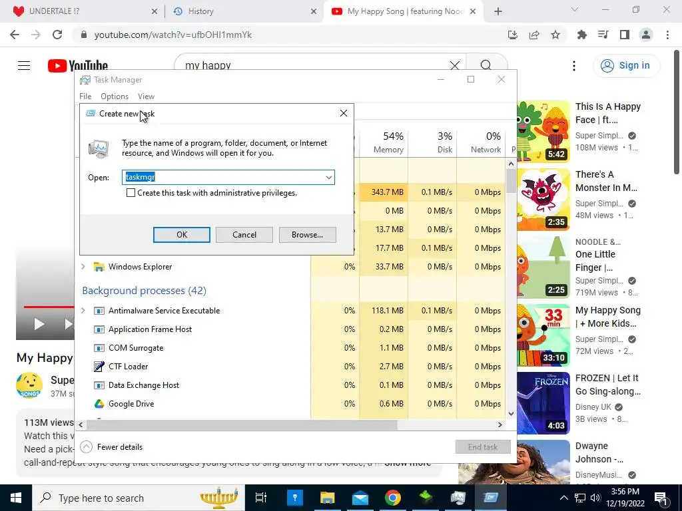
Task: Click Task Manager's vertical scrollbar down arrow
Action: pyautogui.click(x=511, y=414)
